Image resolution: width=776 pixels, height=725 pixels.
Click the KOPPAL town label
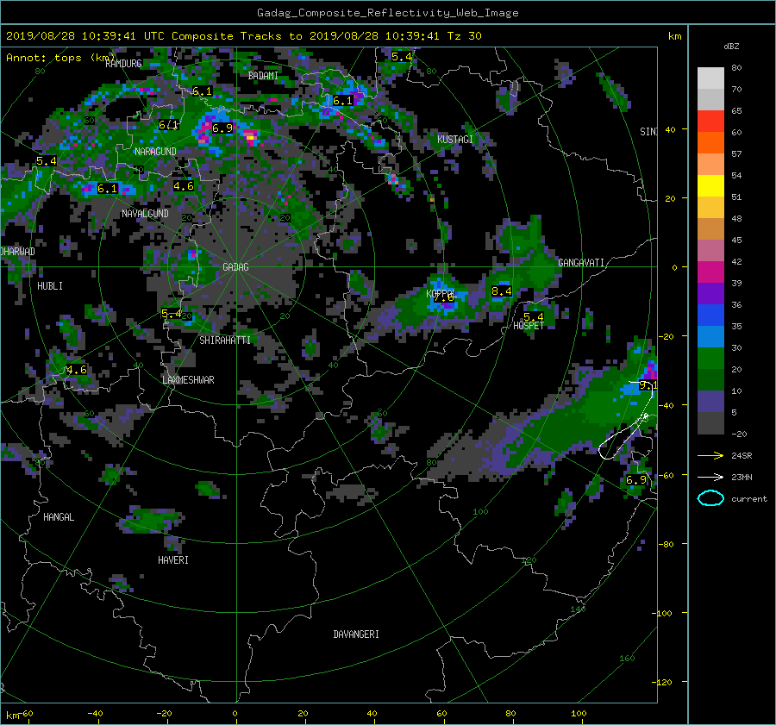[440, 293]
